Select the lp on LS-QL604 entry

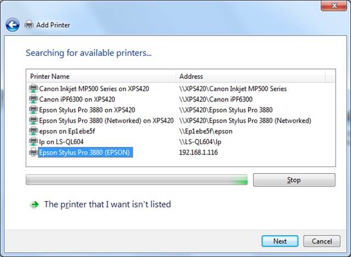point(62,141)
